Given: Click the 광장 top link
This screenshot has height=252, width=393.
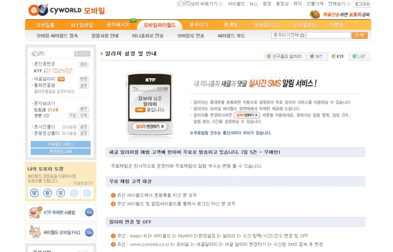Looking at the screenshot, I should [x=267, y=4].
